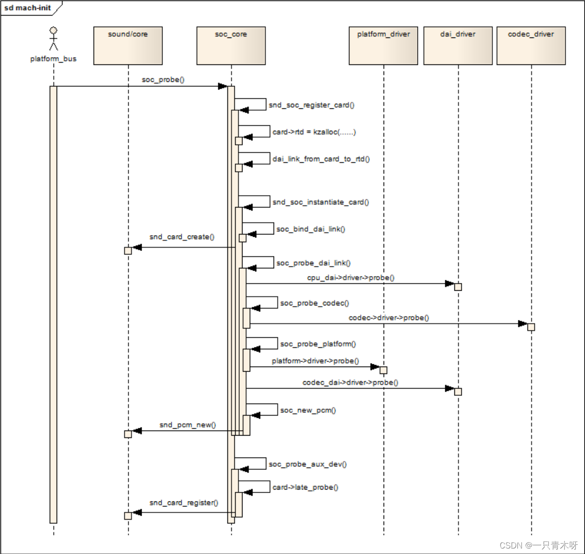The width and height of the screenshot is (585, 554).
Task: Expand the sd mach-init frame label
Action: point(28,7)
